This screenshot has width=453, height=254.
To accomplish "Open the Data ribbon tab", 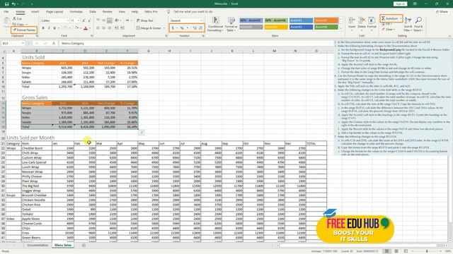I will (93, 11).
